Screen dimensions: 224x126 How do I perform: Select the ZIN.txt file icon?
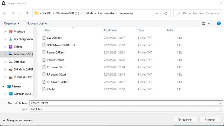[44, 89]
